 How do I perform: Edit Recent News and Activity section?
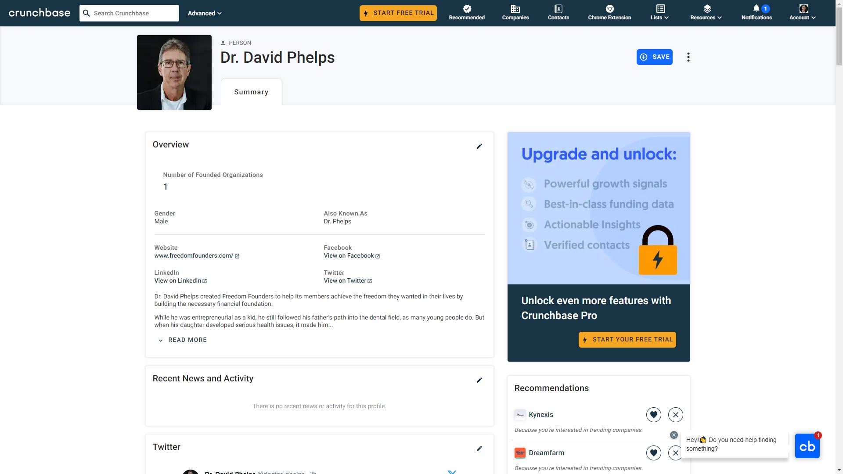(x=479, y=380)
